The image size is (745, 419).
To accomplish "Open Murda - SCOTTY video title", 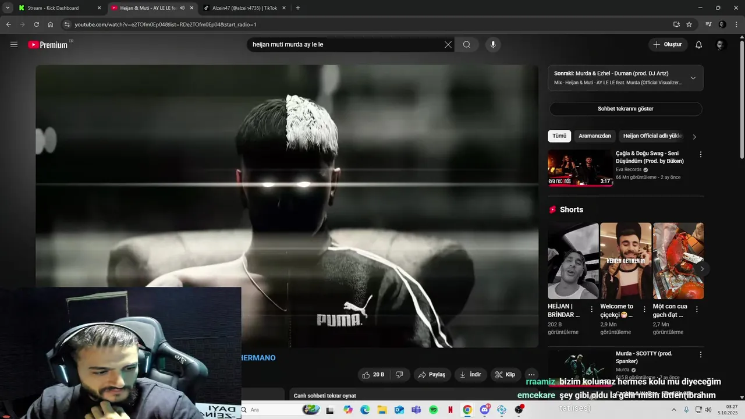I will 644,357.
